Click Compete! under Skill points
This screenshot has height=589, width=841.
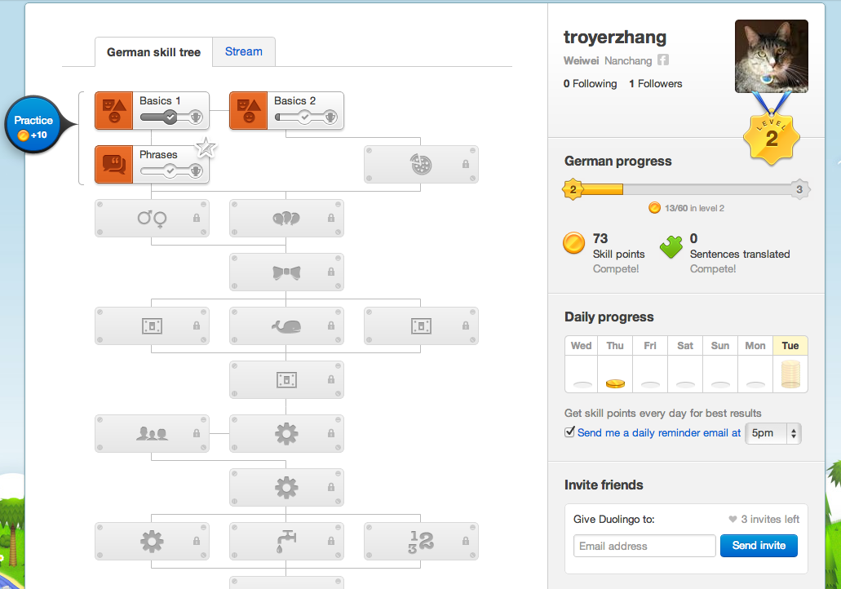click(616, 268)
